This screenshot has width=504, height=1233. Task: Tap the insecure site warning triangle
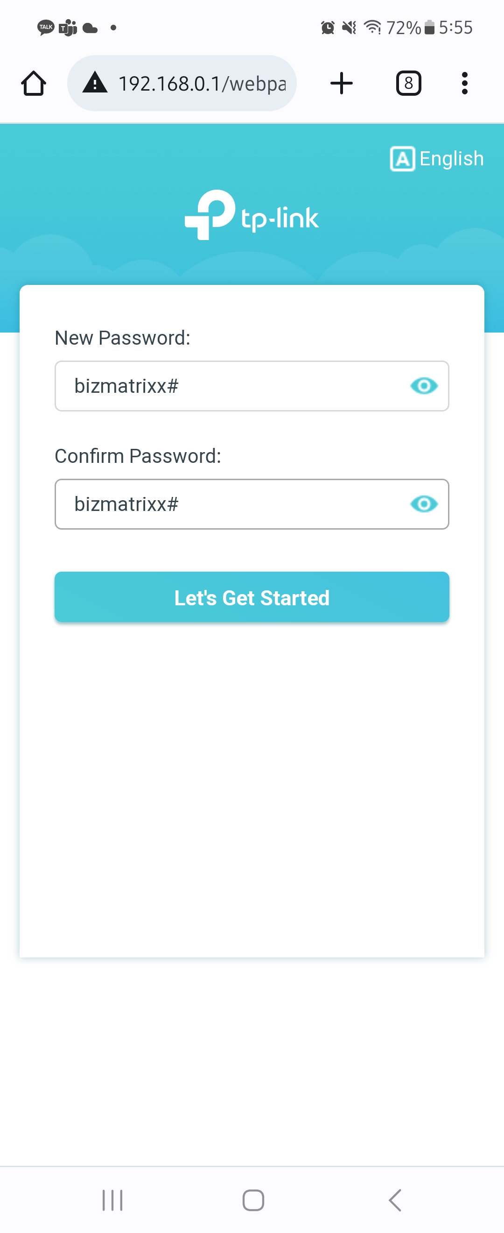coord(95,83)
